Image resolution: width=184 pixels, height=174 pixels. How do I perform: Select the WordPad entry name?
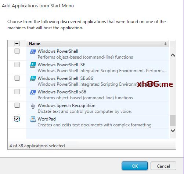tap(47, 119)
